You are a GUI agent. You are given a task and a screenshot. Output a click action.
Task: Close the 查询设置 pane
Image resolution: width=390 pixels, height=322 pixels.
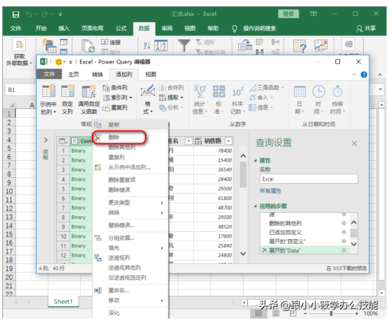tap(354, 143)
